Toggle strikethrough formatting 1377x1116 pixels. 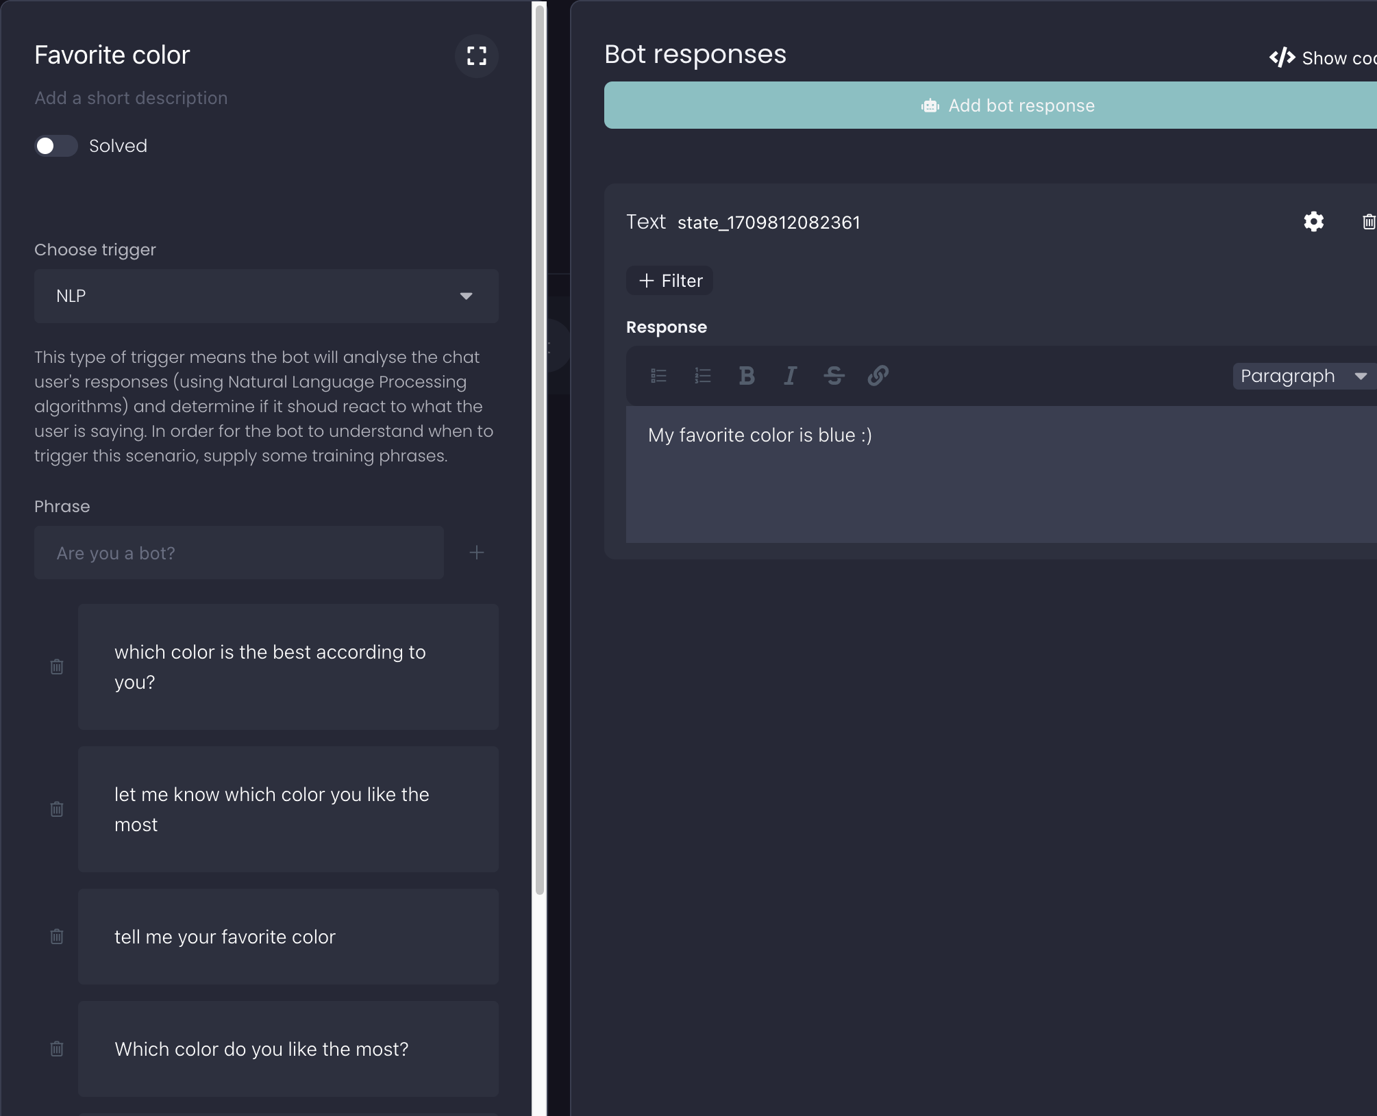click(x=834, y=375)
